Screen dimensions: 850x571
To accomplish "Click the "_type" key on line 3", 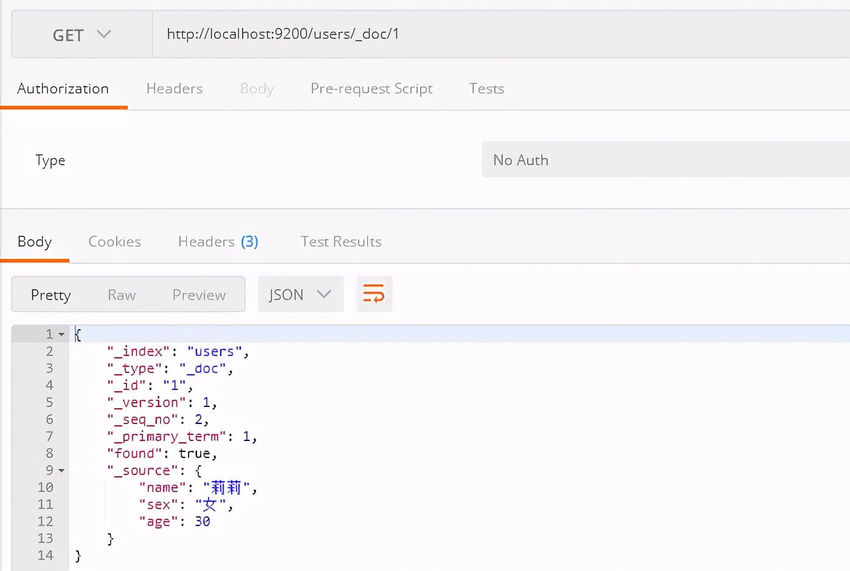I will click(135, 369).
